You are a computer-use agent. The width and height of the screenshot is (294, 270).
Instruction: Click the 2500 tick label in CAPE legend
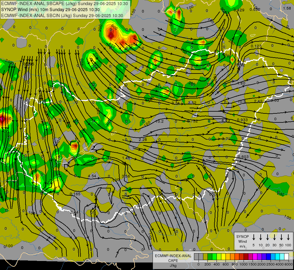pyautogui.click(x=271, y=264)
